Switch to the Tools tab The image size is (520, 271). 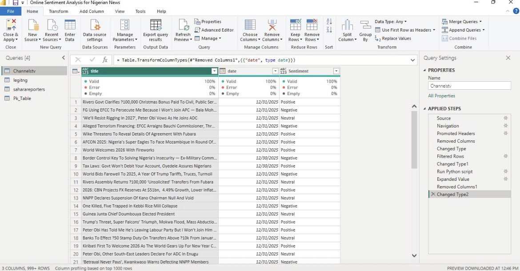[x=140, y=11]
